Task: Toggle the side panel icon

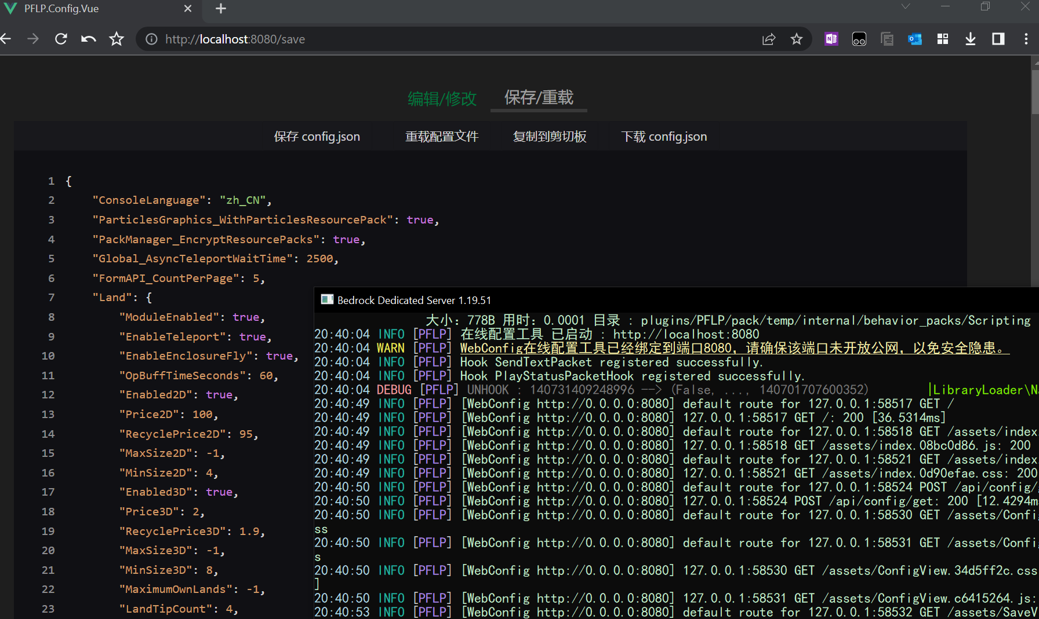Action: click(998, 39)
